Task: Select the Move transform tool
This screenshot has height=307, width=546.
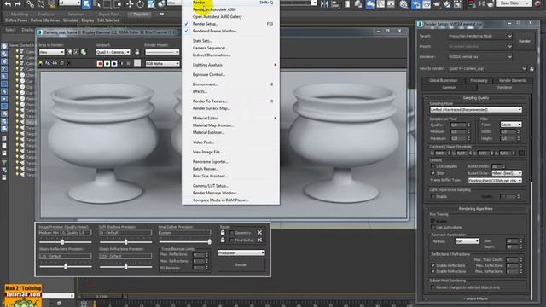Action: (130, 4)
